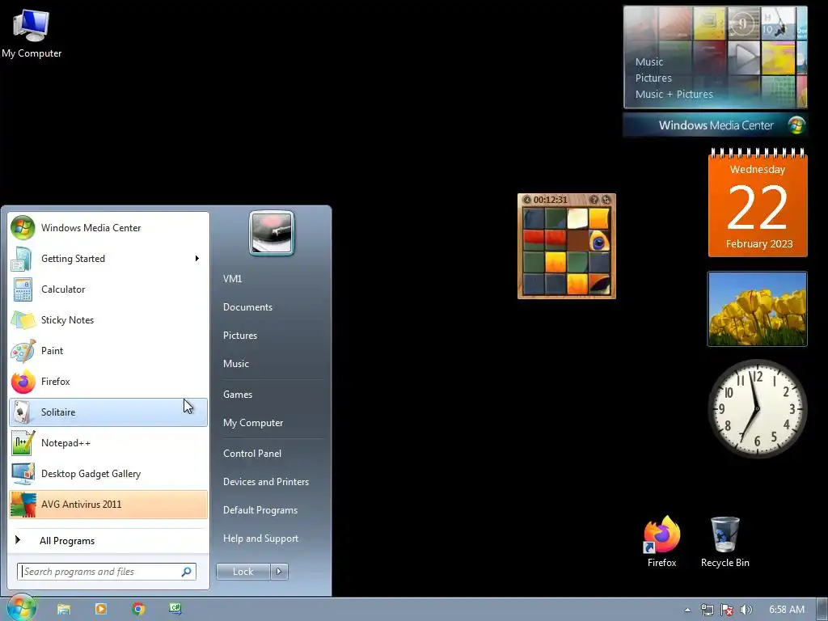Select Music in Media Center gadget
Image resolution: width=828 pixels, height=621 pixels.
[x=649, y=61]
